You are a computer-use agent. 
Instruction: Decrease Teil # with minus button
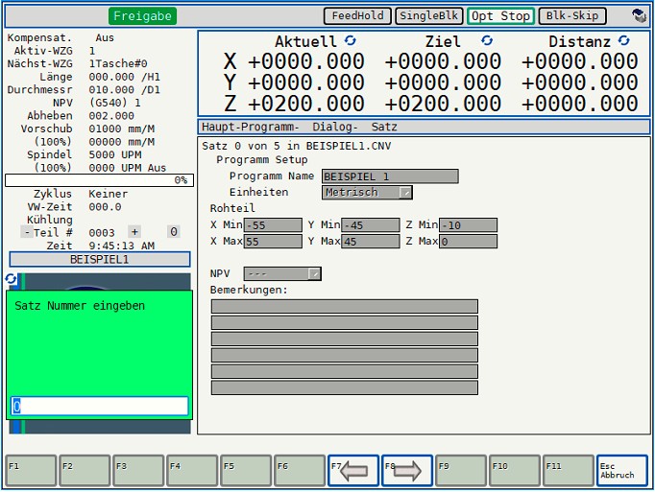[x=27, y=231]
